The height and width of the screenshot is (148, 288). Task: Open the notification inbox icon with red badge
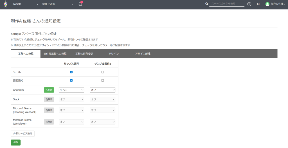[80, 4]
